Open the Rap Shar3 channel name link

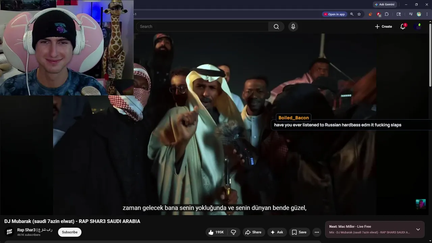coord(35,230)
